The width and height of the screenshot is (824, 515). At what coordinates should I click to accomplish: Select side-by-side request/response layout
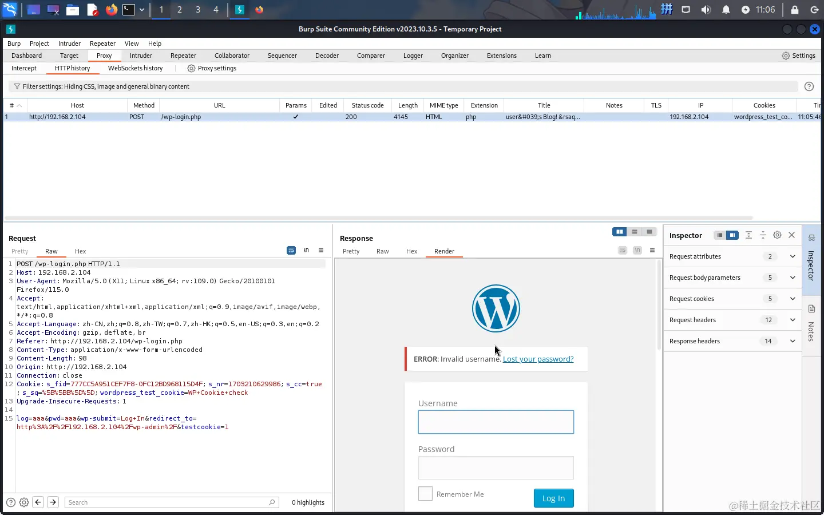pos(620,232)
